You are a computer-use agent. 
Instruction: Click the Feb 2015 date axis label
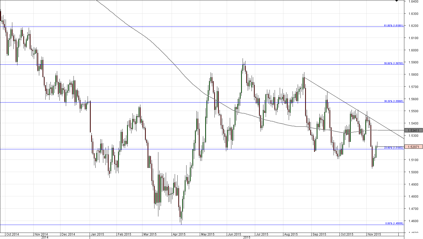124,234
